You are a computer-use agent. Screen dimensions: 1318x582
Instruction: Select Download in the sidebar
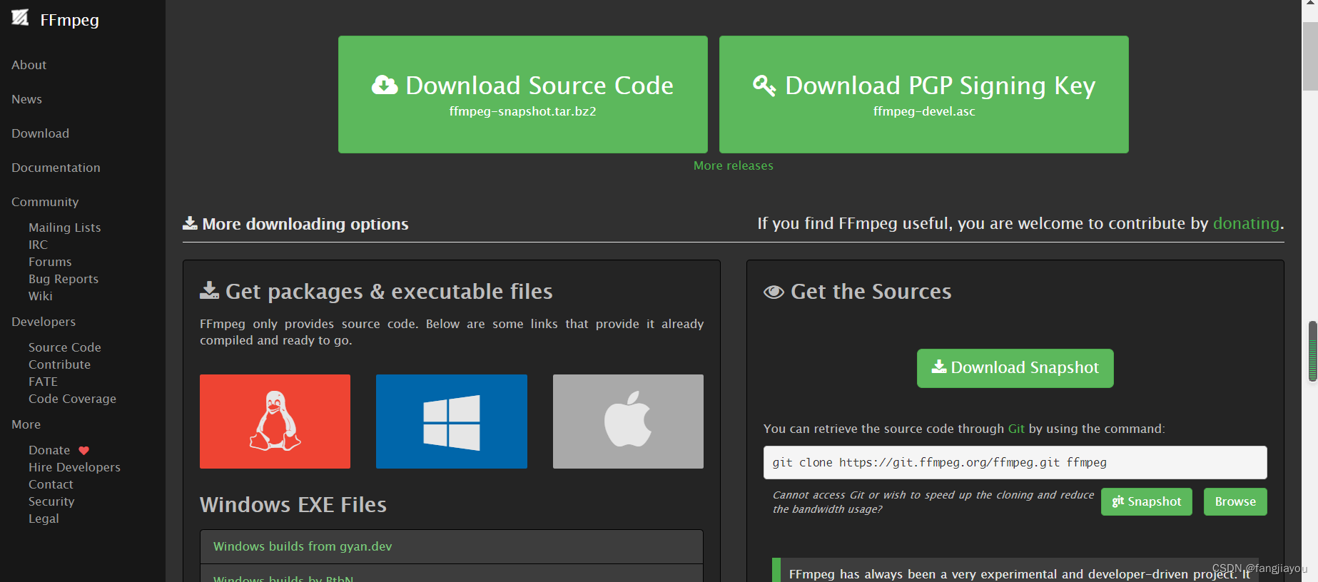click(40, 133)
